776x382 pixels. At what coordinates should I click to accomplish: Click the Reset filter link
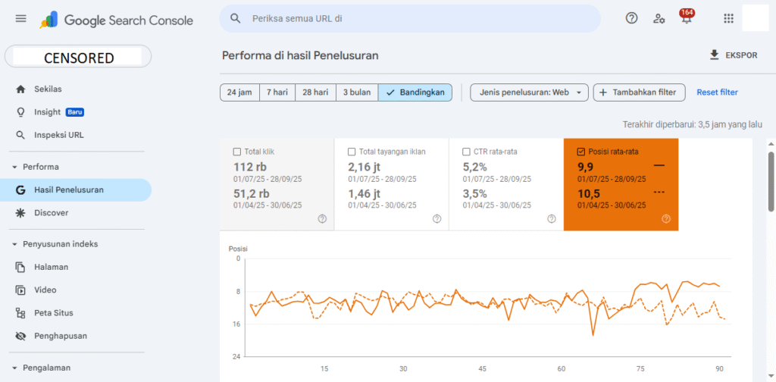click(x=717, y=92)
